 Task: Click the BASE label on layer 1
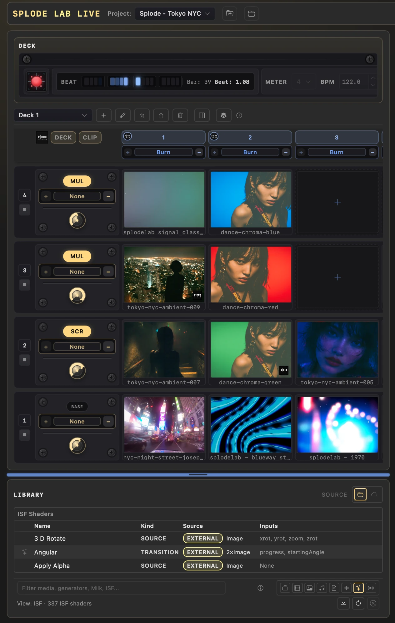(77, 407)
